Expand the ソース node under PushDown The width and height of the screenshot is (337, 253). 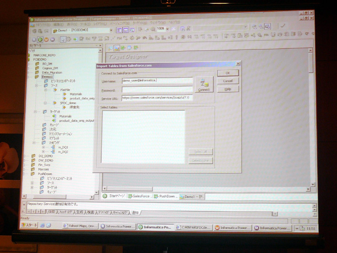32,183
